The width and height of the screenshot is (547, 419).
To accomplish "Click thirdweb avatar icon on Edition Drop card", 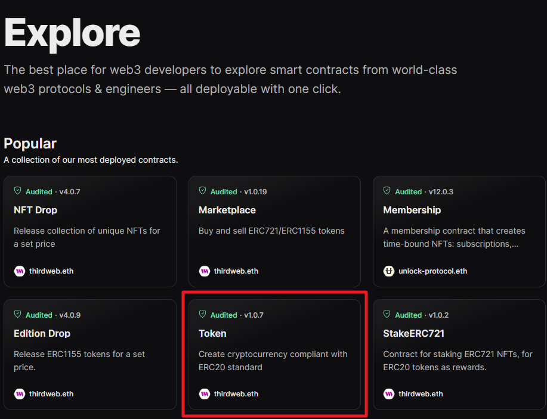I will coord(20,394).
